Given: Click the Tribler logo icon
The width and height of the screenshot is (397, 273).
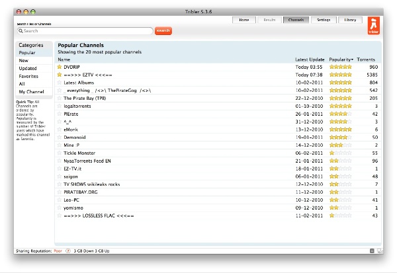Looking at the screenshot, I should (373, 25).
